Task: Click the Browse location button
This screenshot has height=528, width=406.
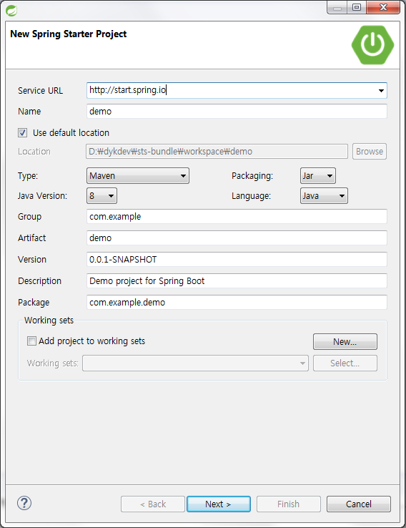Action: [370, 152]
